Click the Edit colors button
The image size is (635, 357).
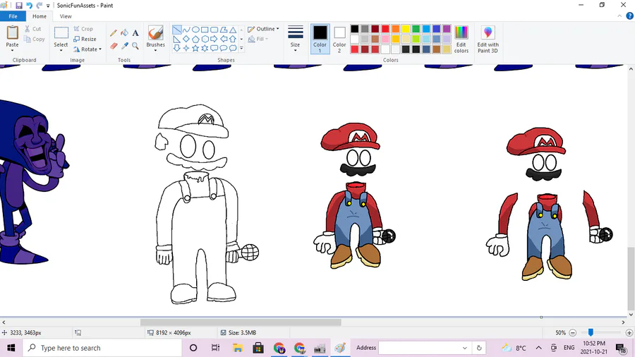tap(461, 40)
